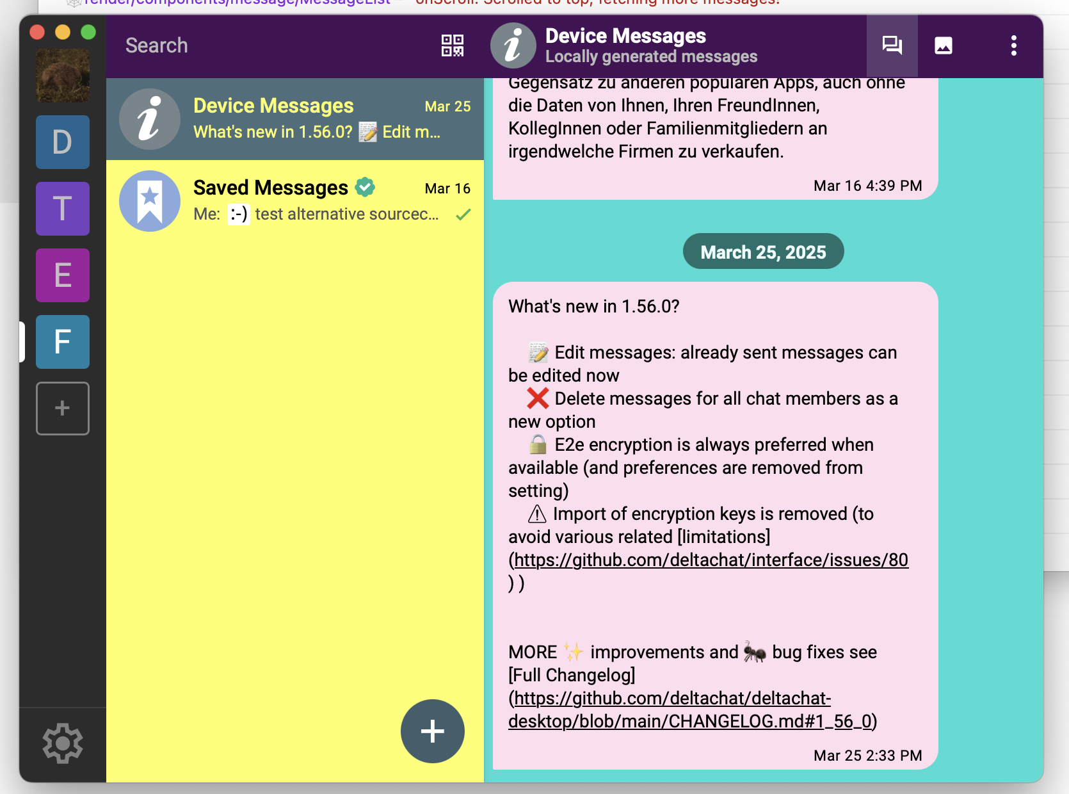Switch to the hedgehog avatar account

coord(62,76)
